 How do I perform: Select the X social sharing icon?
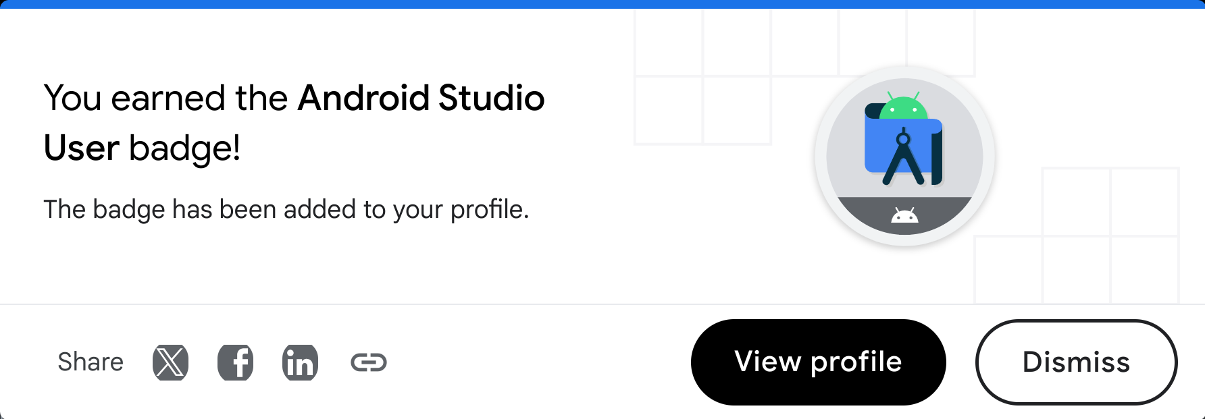click(169, 362)
